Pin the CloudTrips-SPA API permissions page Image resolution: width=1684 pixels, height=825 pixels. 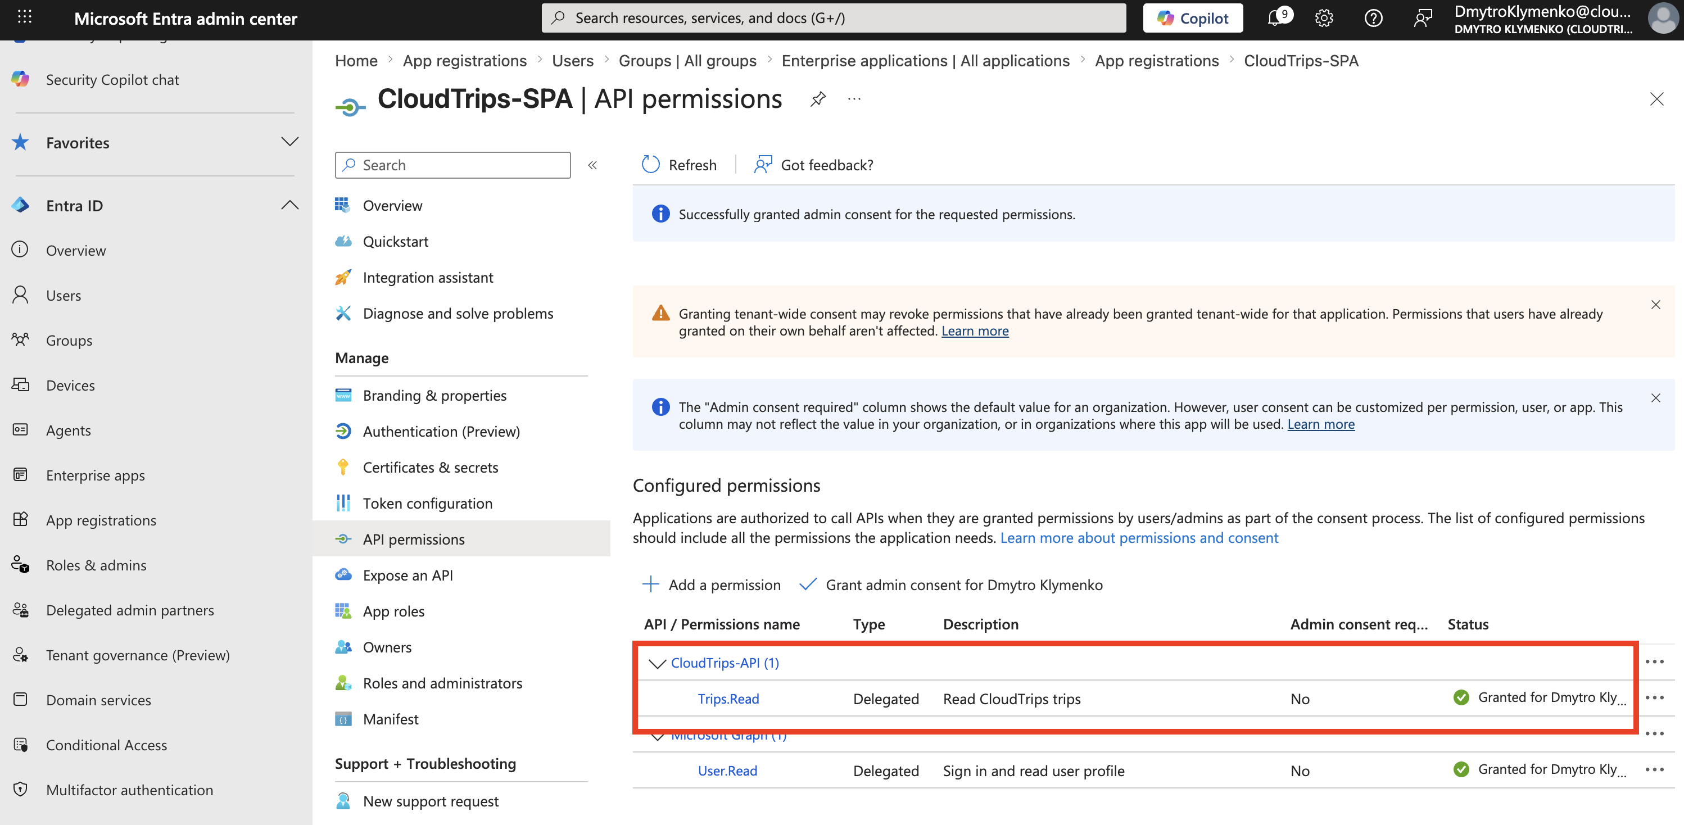click(x=818, y=99)
